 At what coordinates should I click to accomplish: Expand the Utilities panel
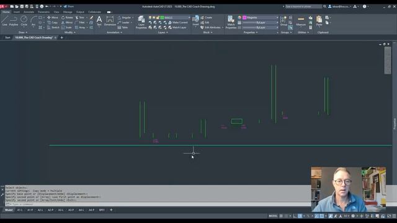tap(303, 32)
